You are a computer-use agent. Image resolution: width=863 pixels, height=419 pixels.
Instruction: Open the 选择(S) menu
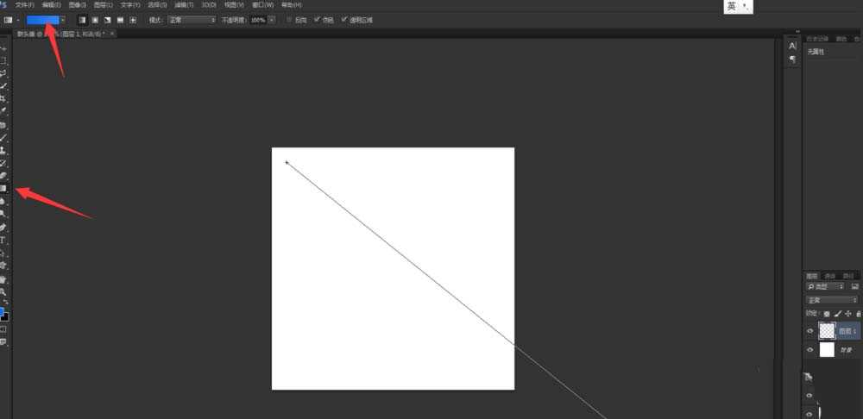pyautogui.click(x=157, y=5)
